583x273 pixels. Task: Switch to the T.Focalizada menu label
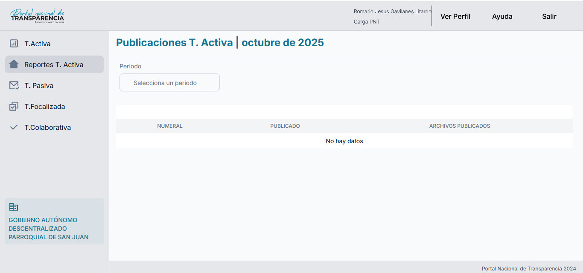tap(45, 106)
